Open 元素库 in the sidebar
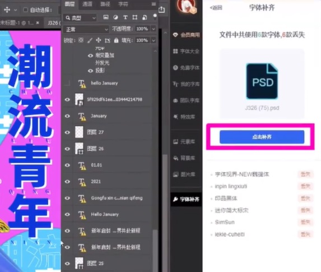Screen dimensions: 321x272 click(x=184, y=141)
